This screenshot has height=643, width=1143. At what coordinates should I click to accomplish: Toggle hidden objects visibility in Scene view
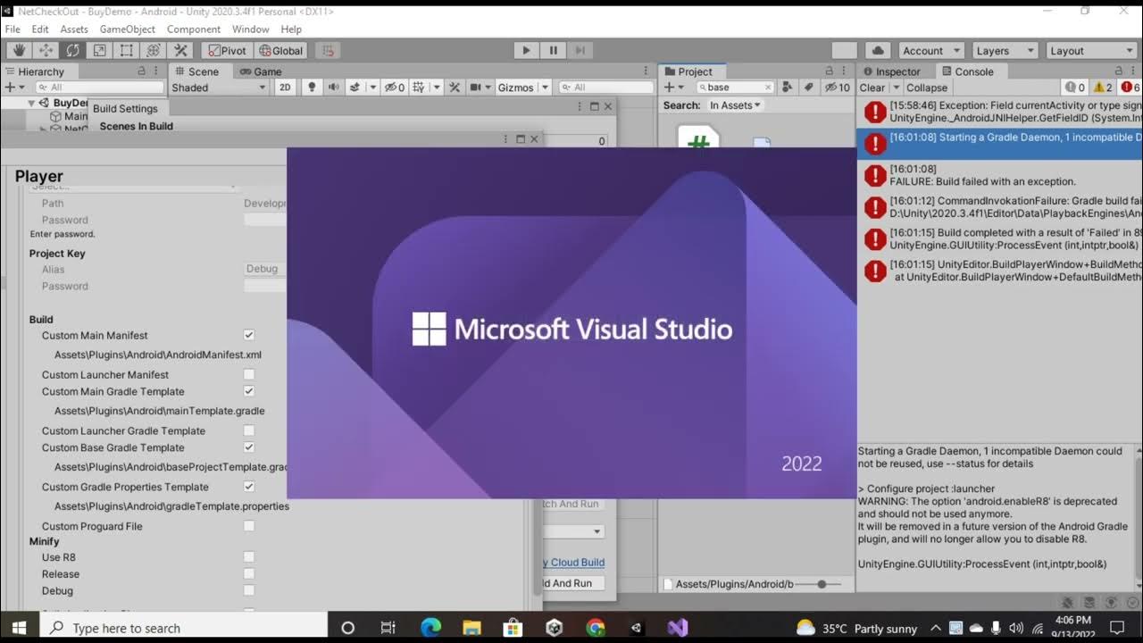[394, 88]
